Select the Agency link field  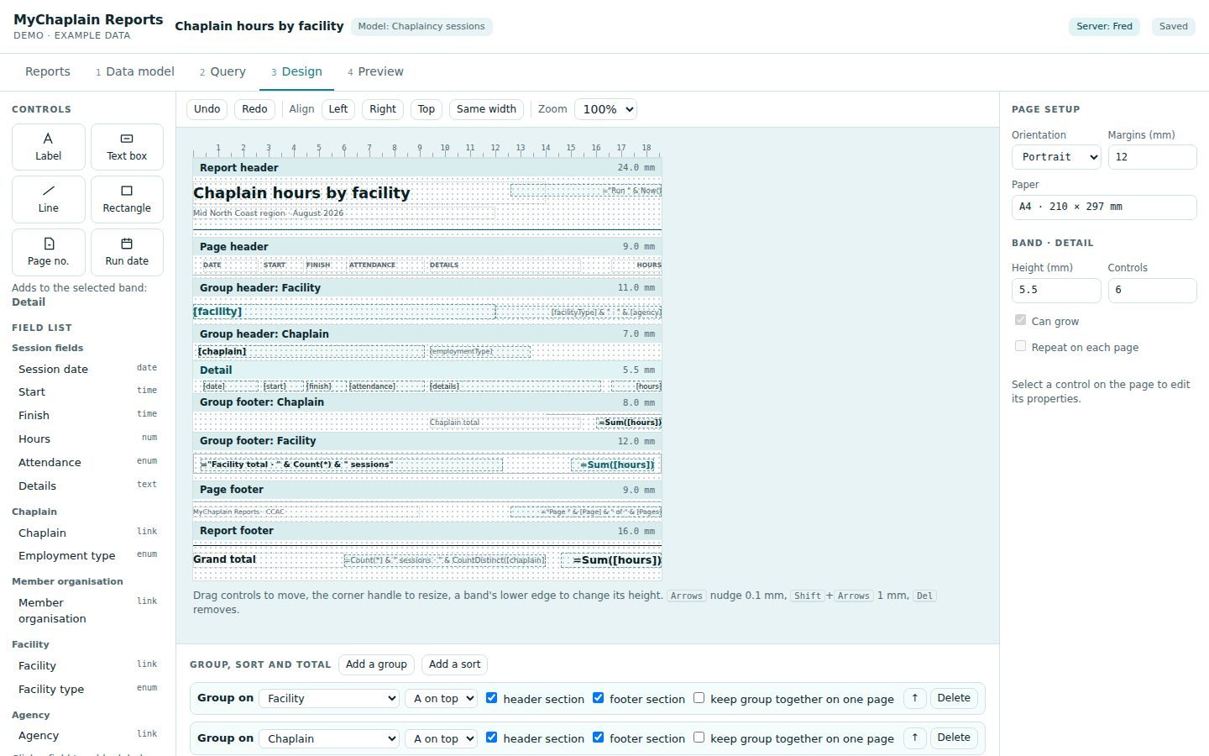87,736
